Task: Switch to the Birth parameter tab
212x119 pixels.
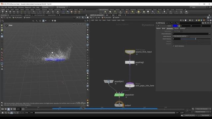Action: [164, 28]
